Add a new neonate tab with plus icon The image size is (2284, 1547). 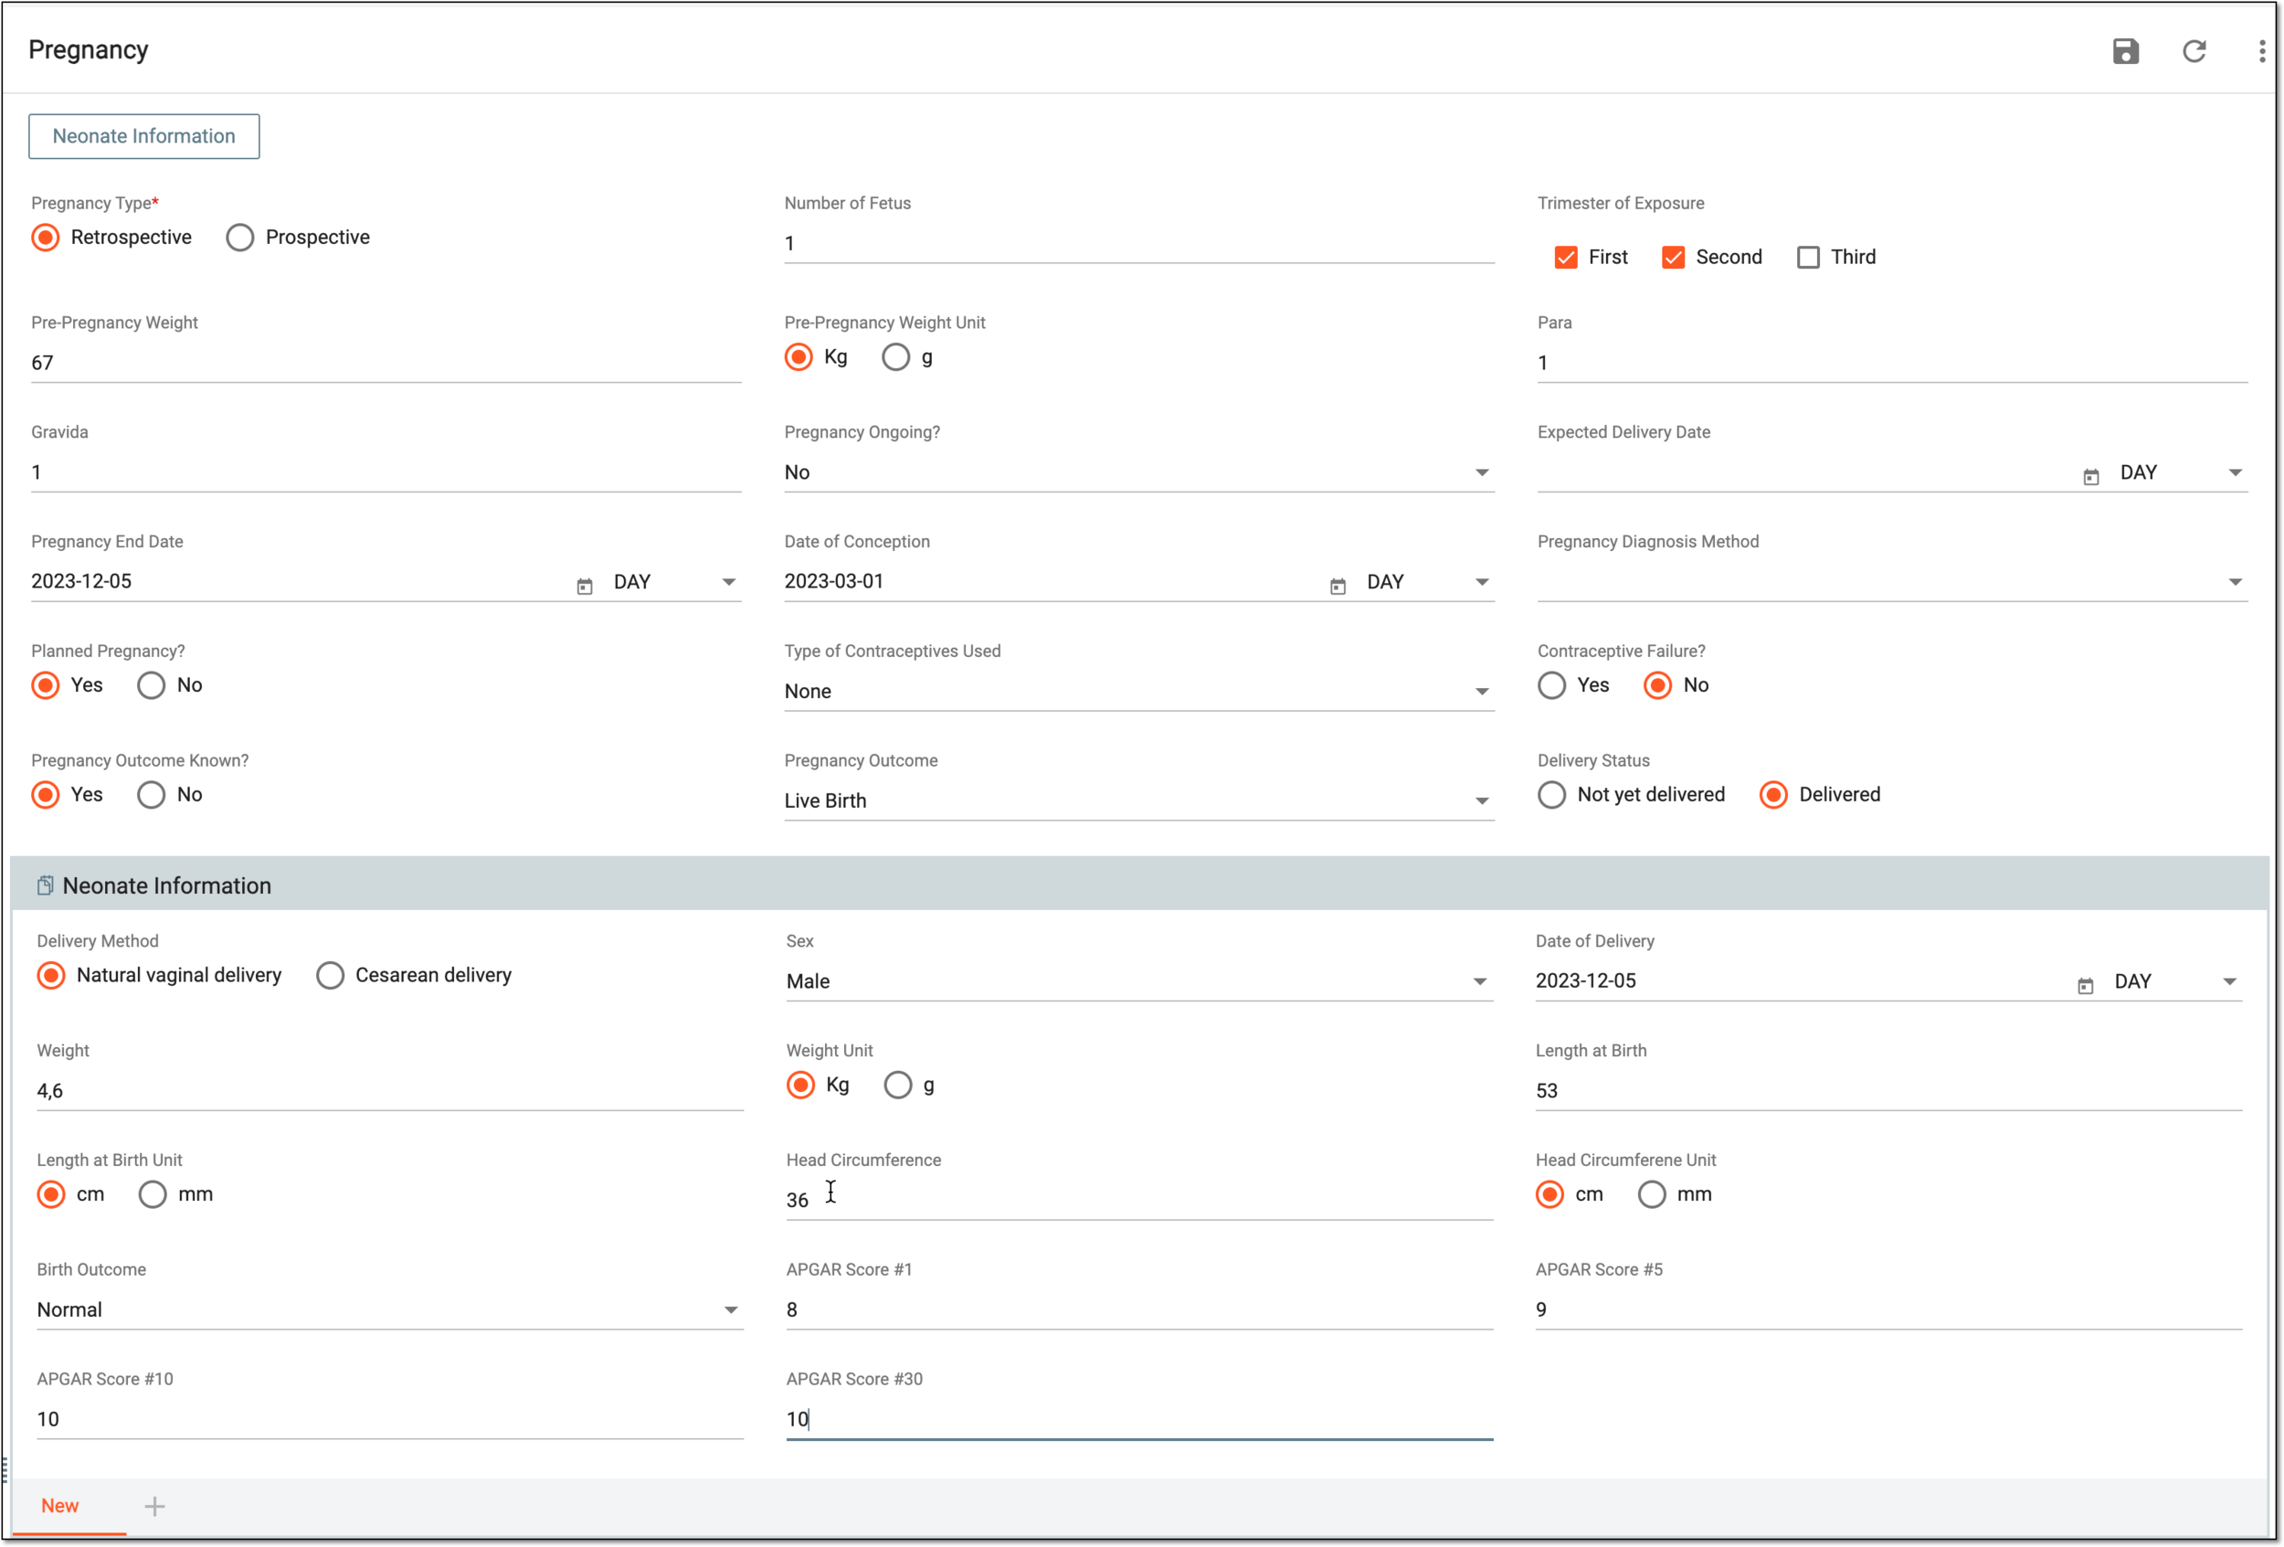pos(154,1506)
